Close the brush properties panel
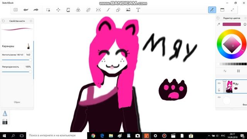 point(31,21)
